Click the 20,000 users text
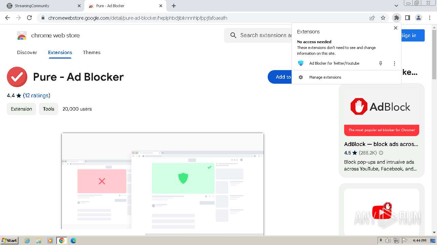 [x=77, y=109]
